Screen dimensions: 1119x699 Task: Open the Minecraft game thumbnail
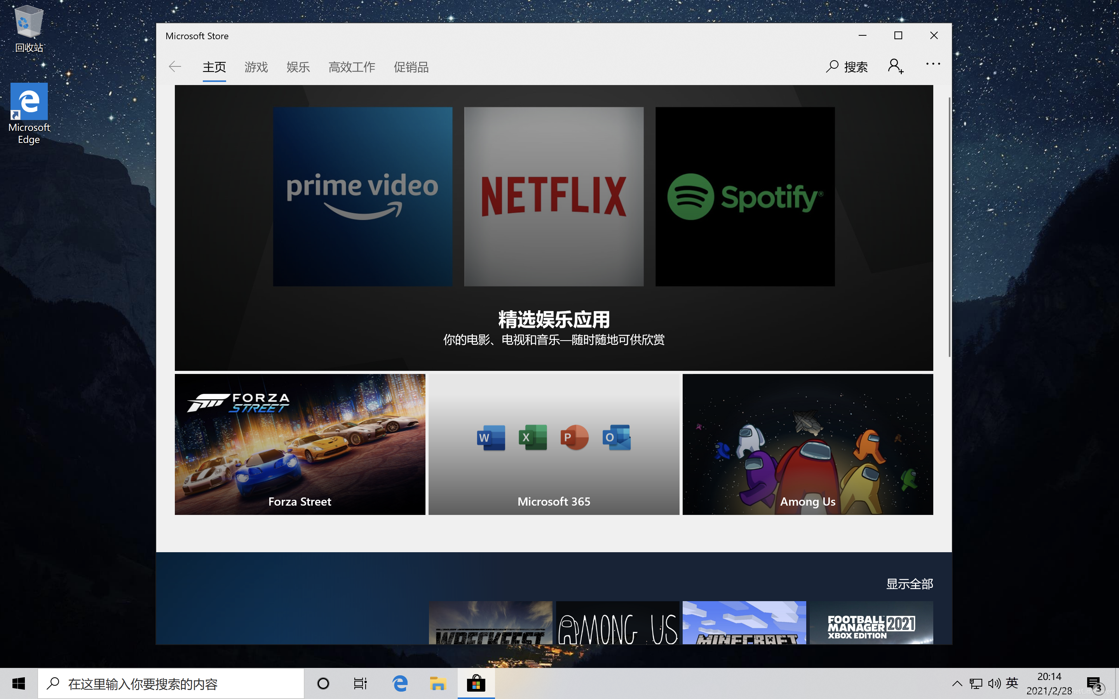[744, 622]
